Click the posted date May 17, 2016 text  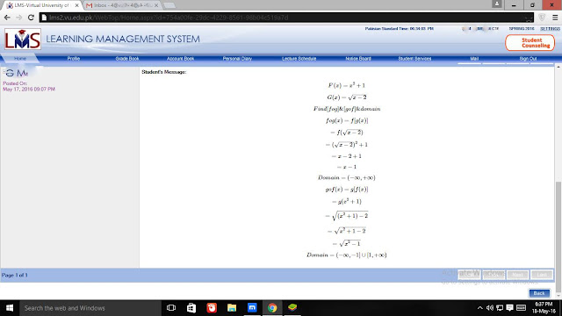pos(29,90)
